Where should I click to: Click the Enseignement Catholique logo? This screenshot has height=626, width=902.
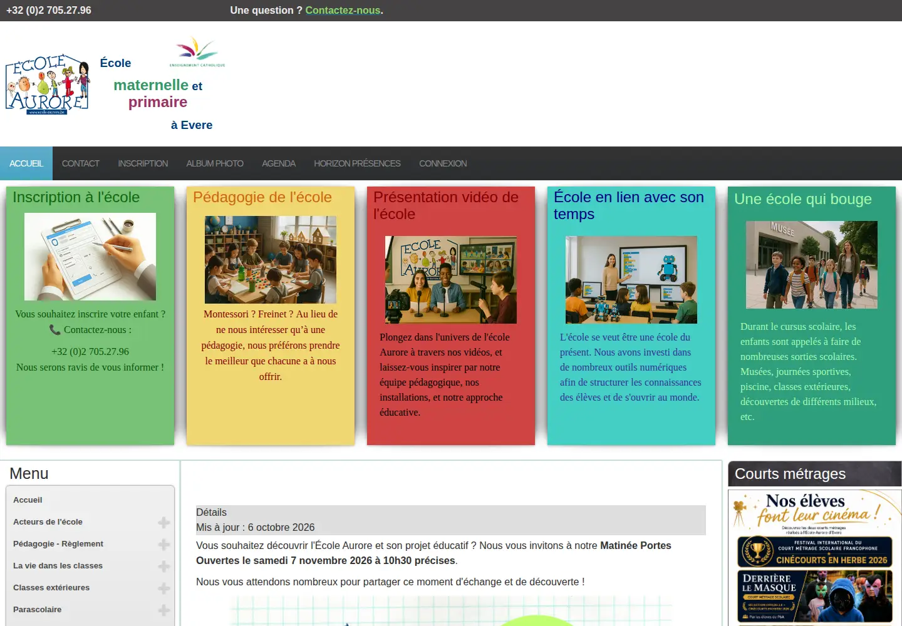(197, 51)
